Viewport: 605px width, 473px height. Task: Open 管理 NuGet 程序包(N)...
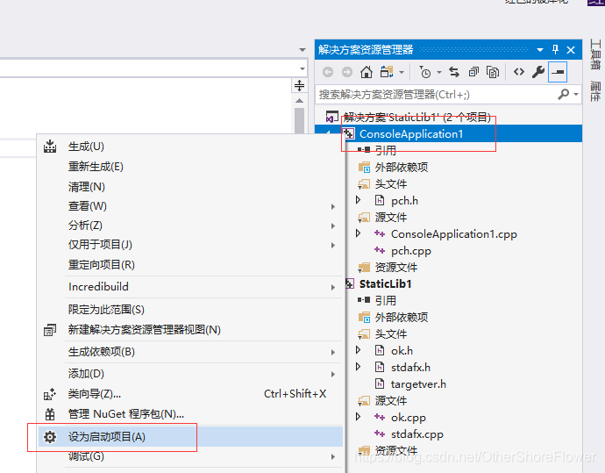190,414
